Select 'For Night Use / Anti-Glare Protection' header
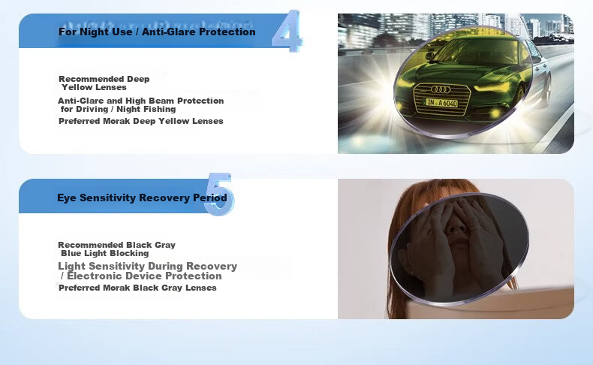 click(157, 32)
